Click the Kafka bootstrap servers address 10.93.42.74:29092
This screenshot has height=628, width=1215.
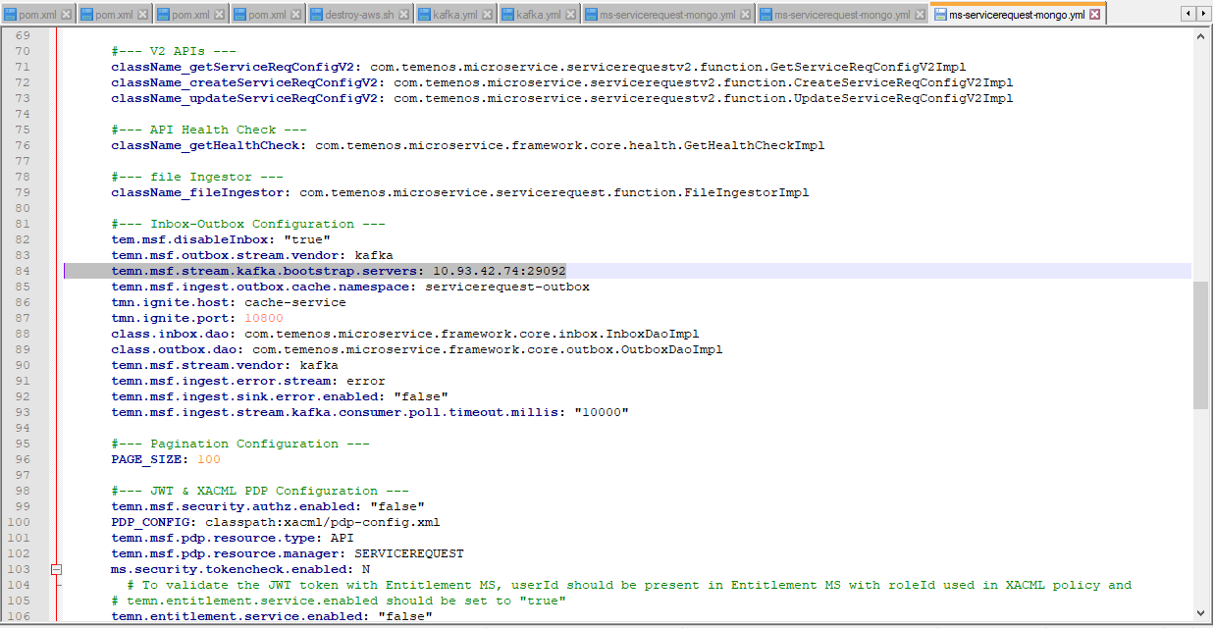pos(499,271)
